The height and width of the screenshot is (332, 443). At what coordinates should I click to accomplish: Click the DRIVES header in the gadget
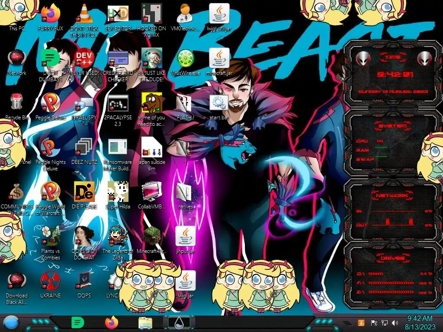pyautogui.click(x=392, y=258)
